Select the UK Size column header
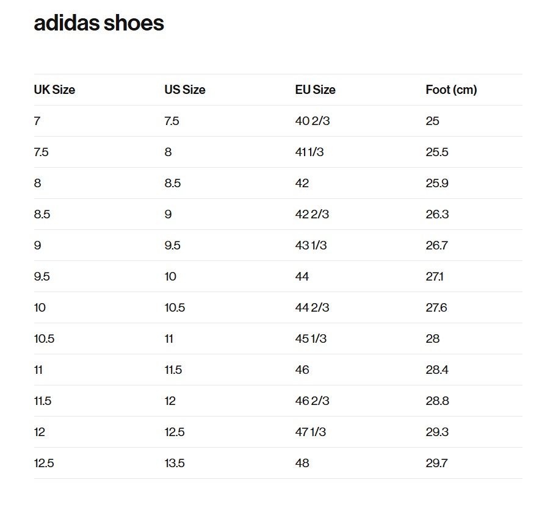 [x=54, y=90]
